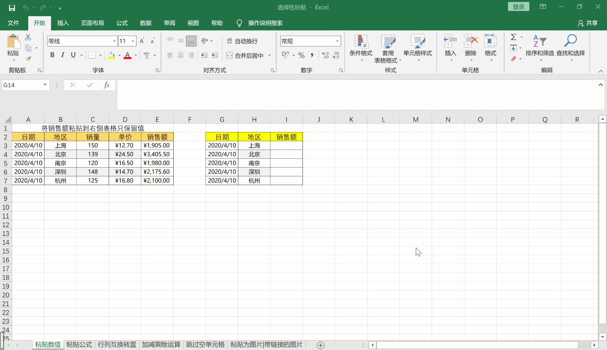Click increase indent icon

pos(215,55)
